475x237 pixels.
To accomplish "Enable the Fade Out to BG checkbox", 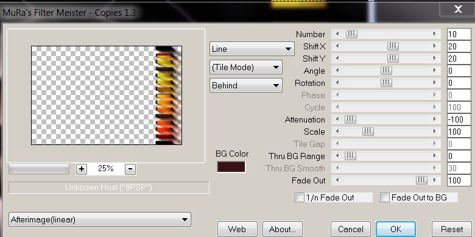I will pyautogui.click(x=385, y=197).
